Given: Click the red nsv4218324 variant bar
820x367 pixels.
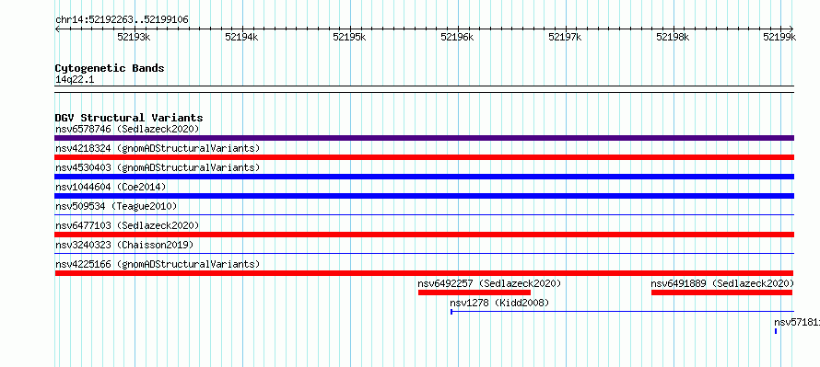Looking at the screenshot, I should pos(424,157).
